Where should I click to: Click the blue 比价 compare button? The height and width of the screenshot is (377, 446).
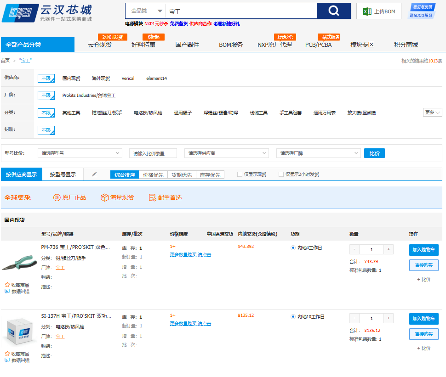(x=374, y=153)
